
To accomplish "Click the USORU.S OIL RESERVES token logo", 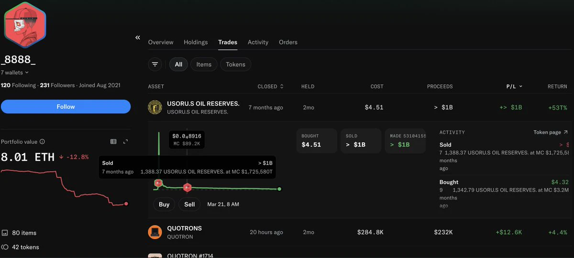I will coord(155,107).
